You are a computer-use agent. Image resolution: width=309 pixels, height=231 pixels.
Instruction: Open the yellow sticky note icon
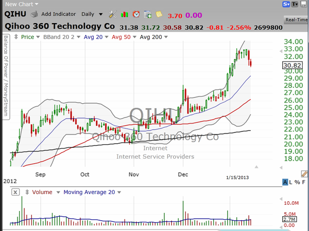(x=159, y=14)
